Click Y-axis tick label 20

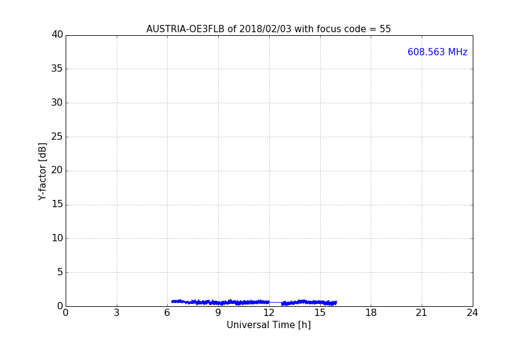point(57,170)
